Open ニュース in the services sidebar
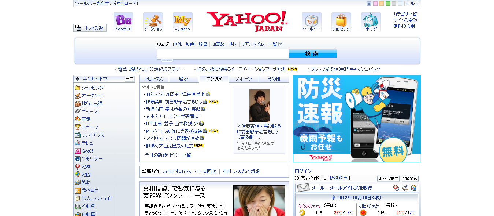The height and width of the screenshot is (216, 494). (90, 112)
